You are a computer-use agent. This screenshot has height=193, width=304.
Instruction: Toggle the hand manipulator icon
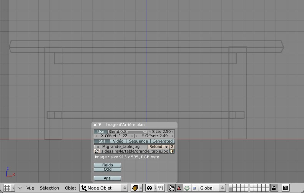171,188
